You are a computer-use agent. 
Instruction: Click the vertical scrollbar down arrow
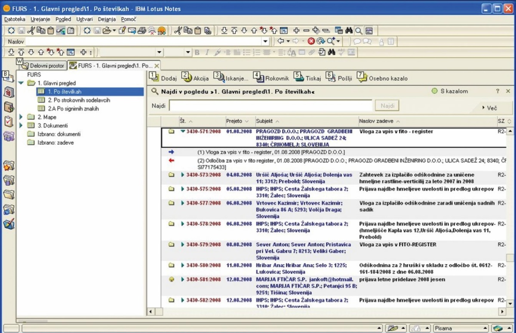tap(510, 303)
